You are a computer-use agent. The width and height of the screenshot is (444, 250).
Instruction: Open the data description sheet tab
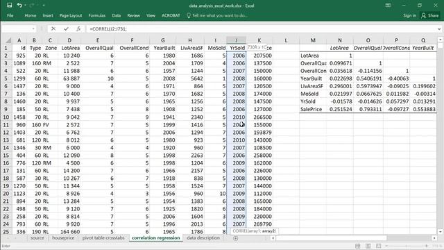click(203, 238)
